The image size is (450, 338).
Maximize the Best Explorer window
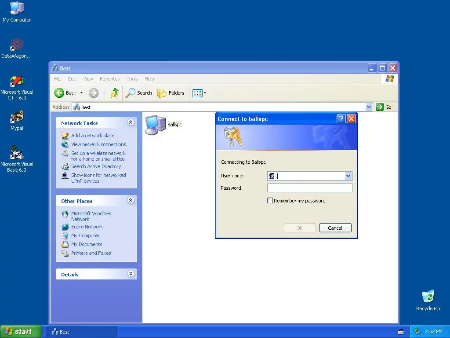(382, 68)
